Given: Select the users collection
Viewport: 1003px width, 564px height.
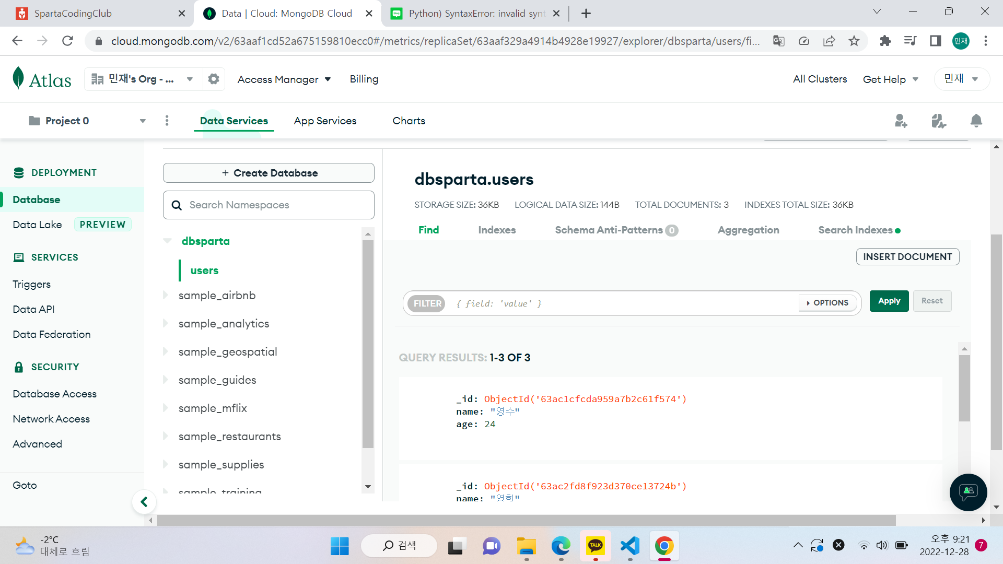Looking at the screenshot, I should 204,271.
